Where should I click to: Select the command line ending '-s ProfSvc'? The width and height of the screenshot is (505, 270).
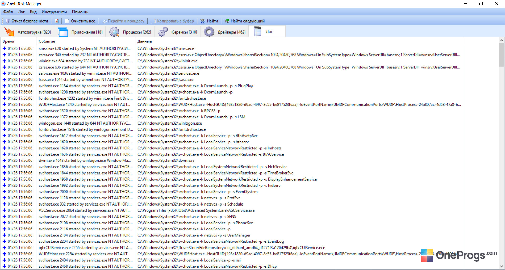click(189, 198)
